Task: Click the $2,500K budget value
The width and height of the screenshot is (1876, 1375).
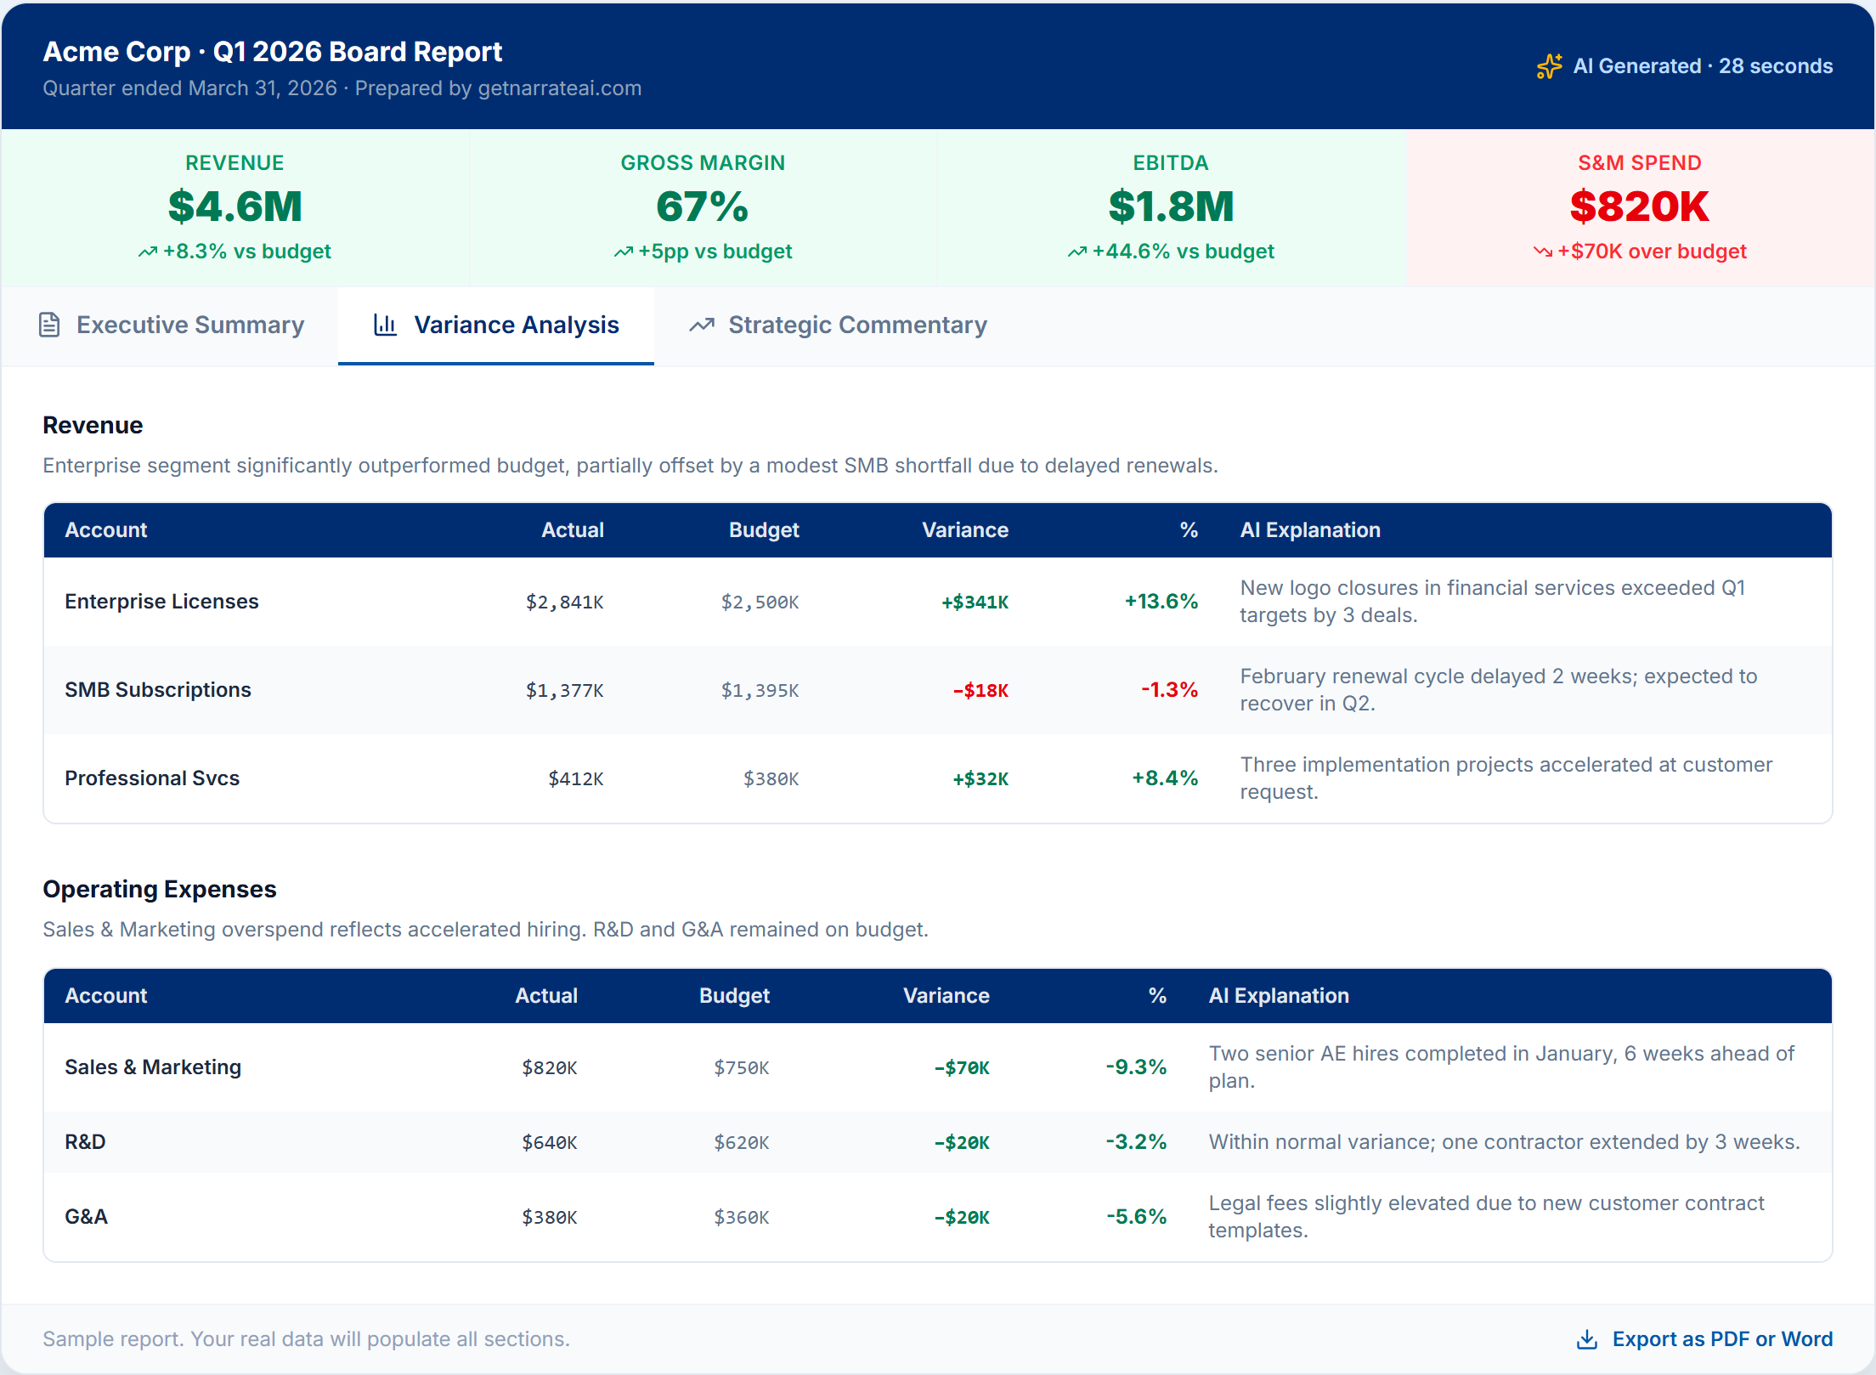Action: pos(760,603)
